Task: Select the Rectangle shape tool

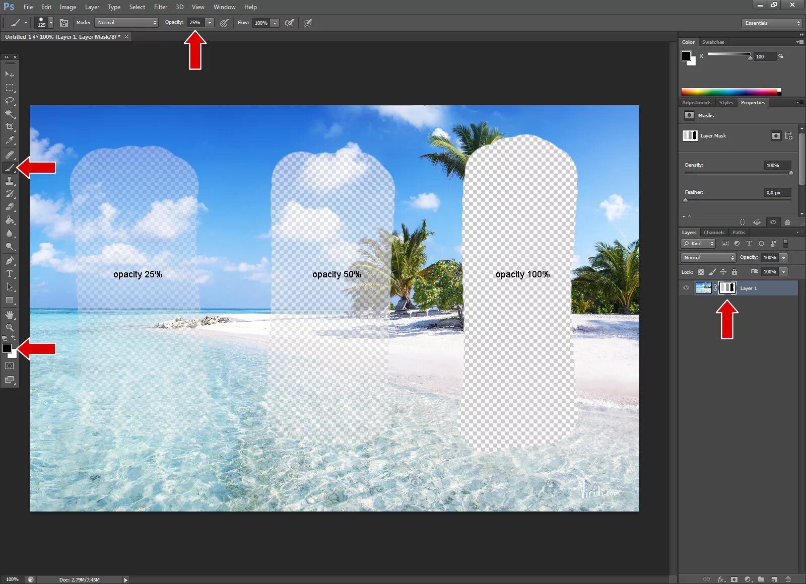Action: (x=10, y=301)
